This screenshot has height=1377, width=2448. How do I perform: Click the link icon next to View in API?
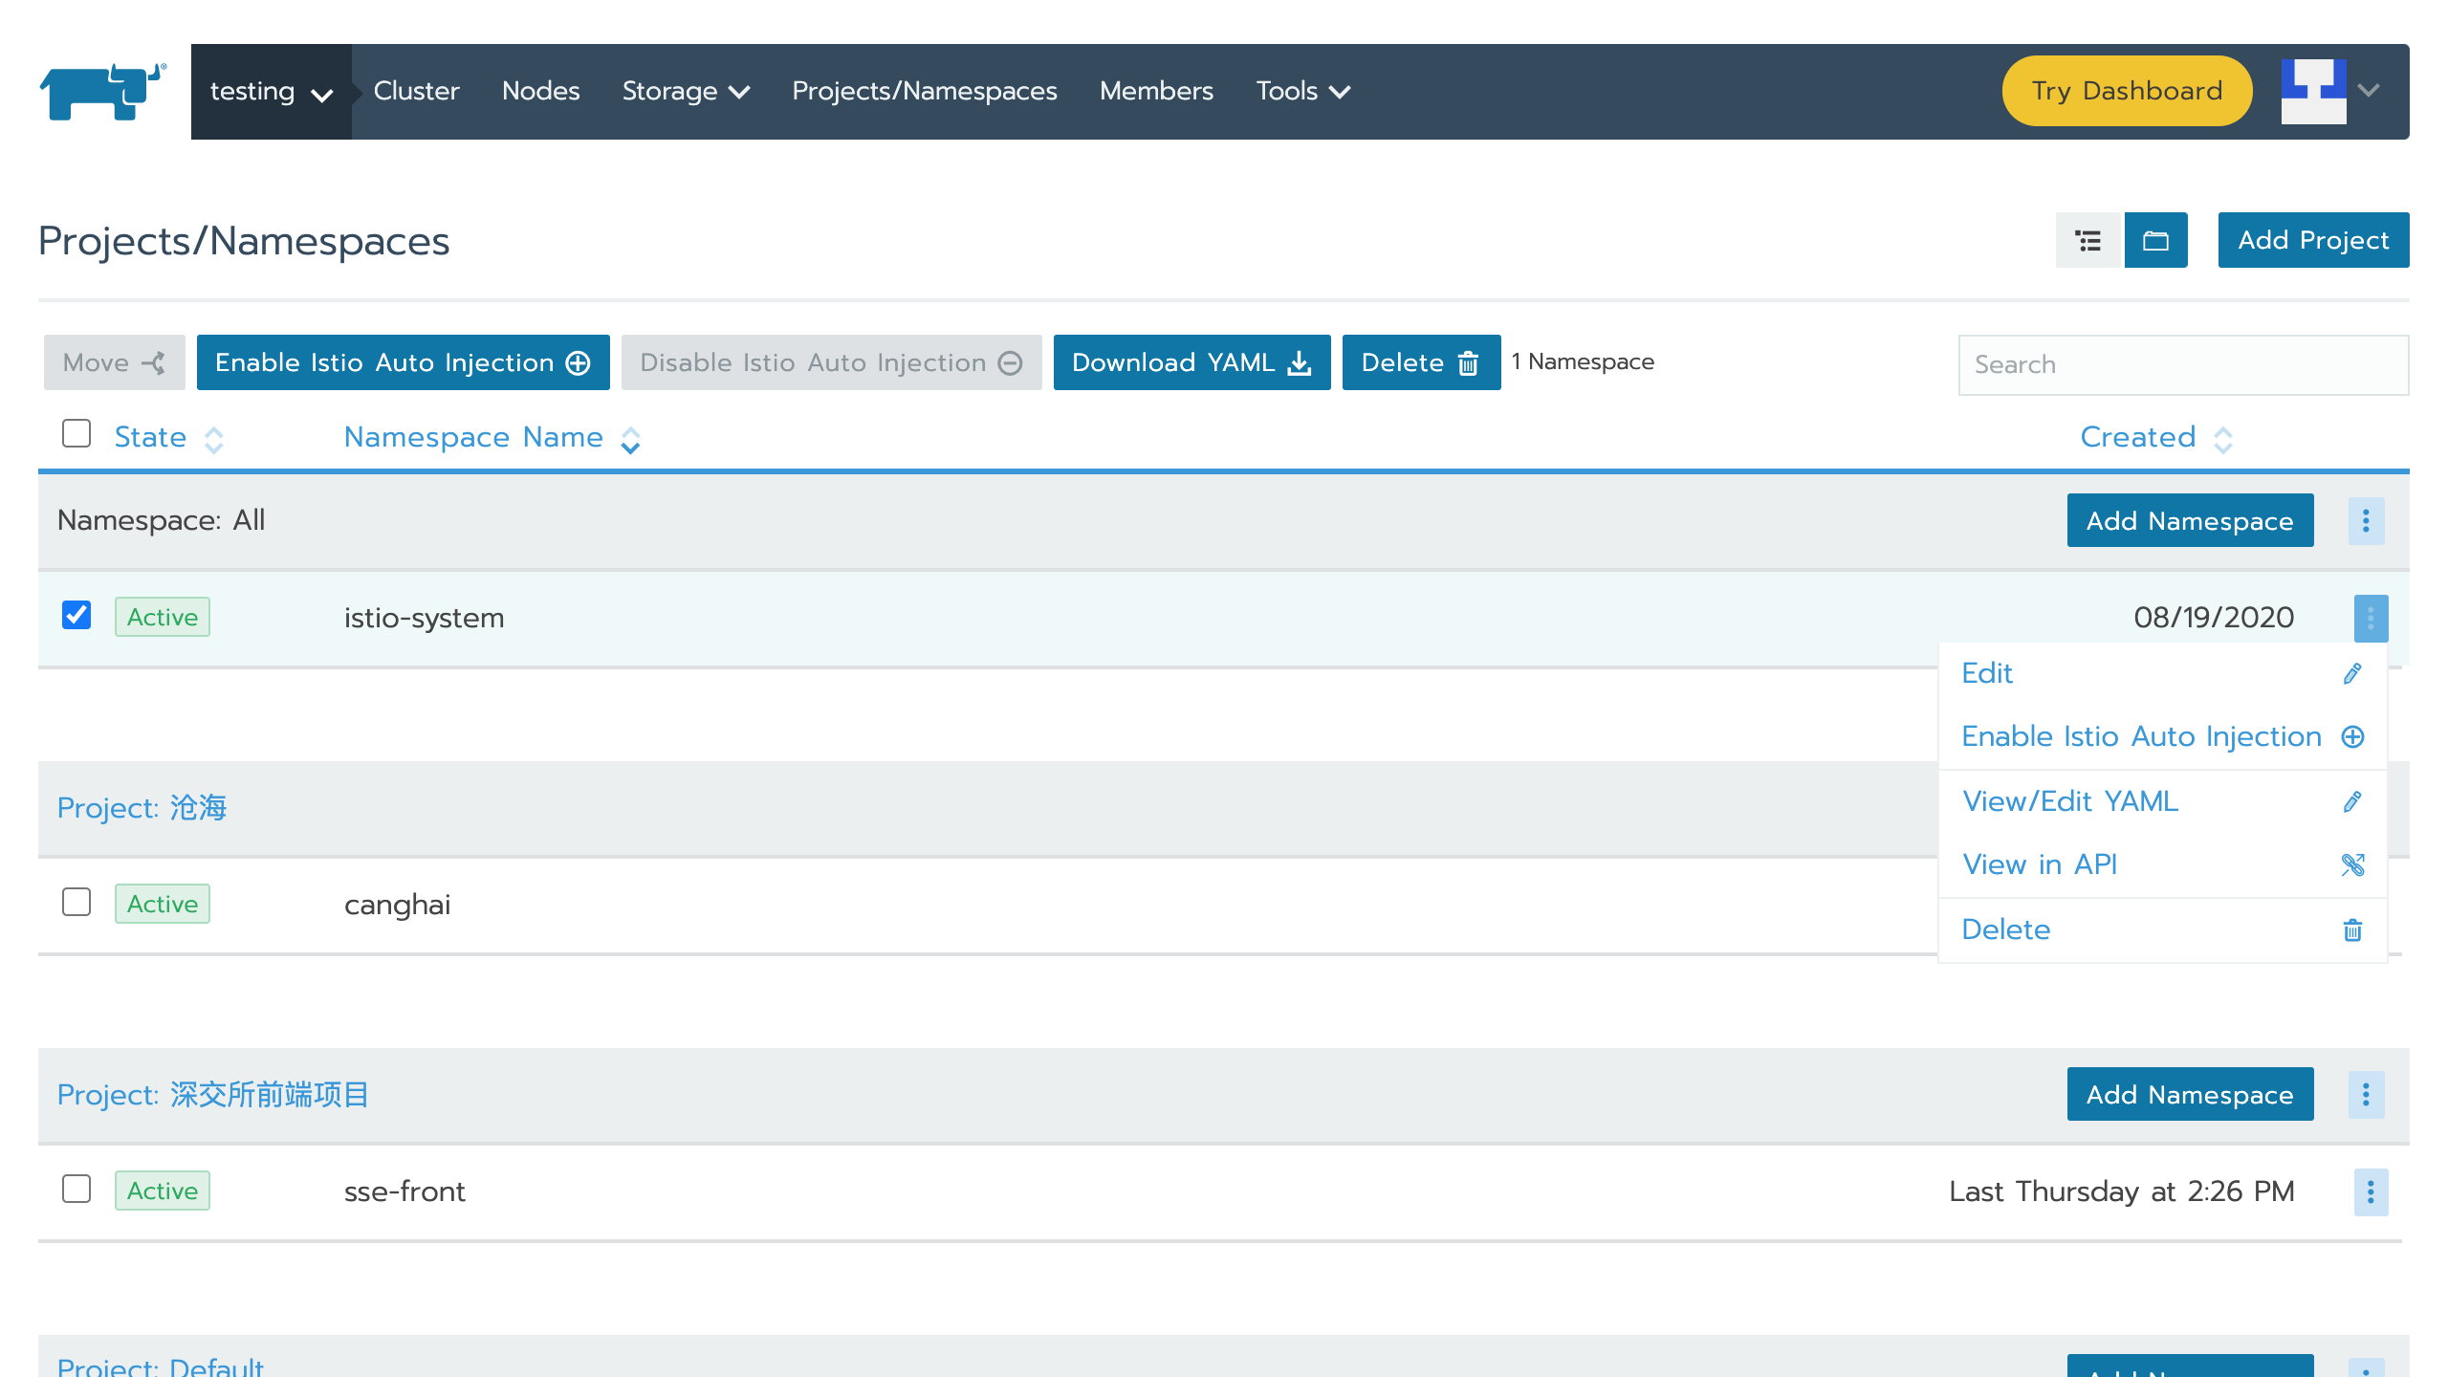[x=2352, y=864]
